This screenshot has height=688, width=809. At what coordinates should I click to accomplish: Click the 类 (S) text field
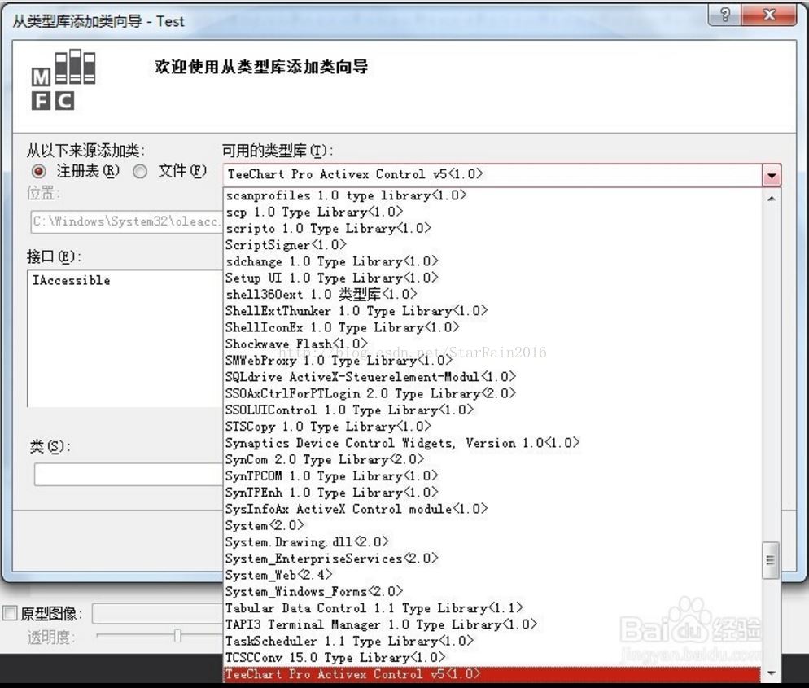pyautogui.click(x=129, y=474)
